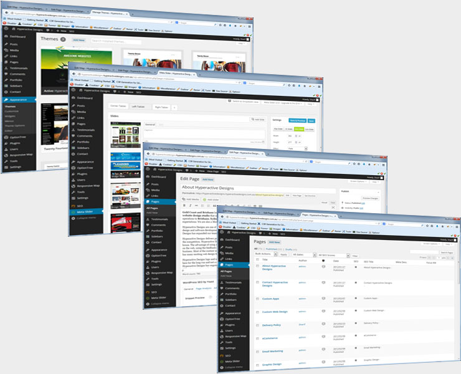Screen dimensions: 461x374
Task: Click the Twenty Fourteen theme thumbnail
Action: tap(54, 123)
